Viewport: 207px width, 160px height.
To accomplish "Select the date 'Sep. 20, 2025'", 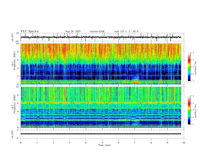I will click(73, 31).
